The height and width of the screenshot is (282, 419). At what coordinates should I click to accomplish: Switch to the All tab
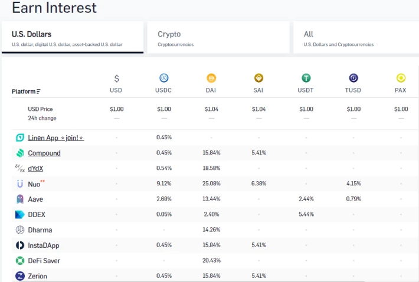pyautogui.click(x=356, y=37)
